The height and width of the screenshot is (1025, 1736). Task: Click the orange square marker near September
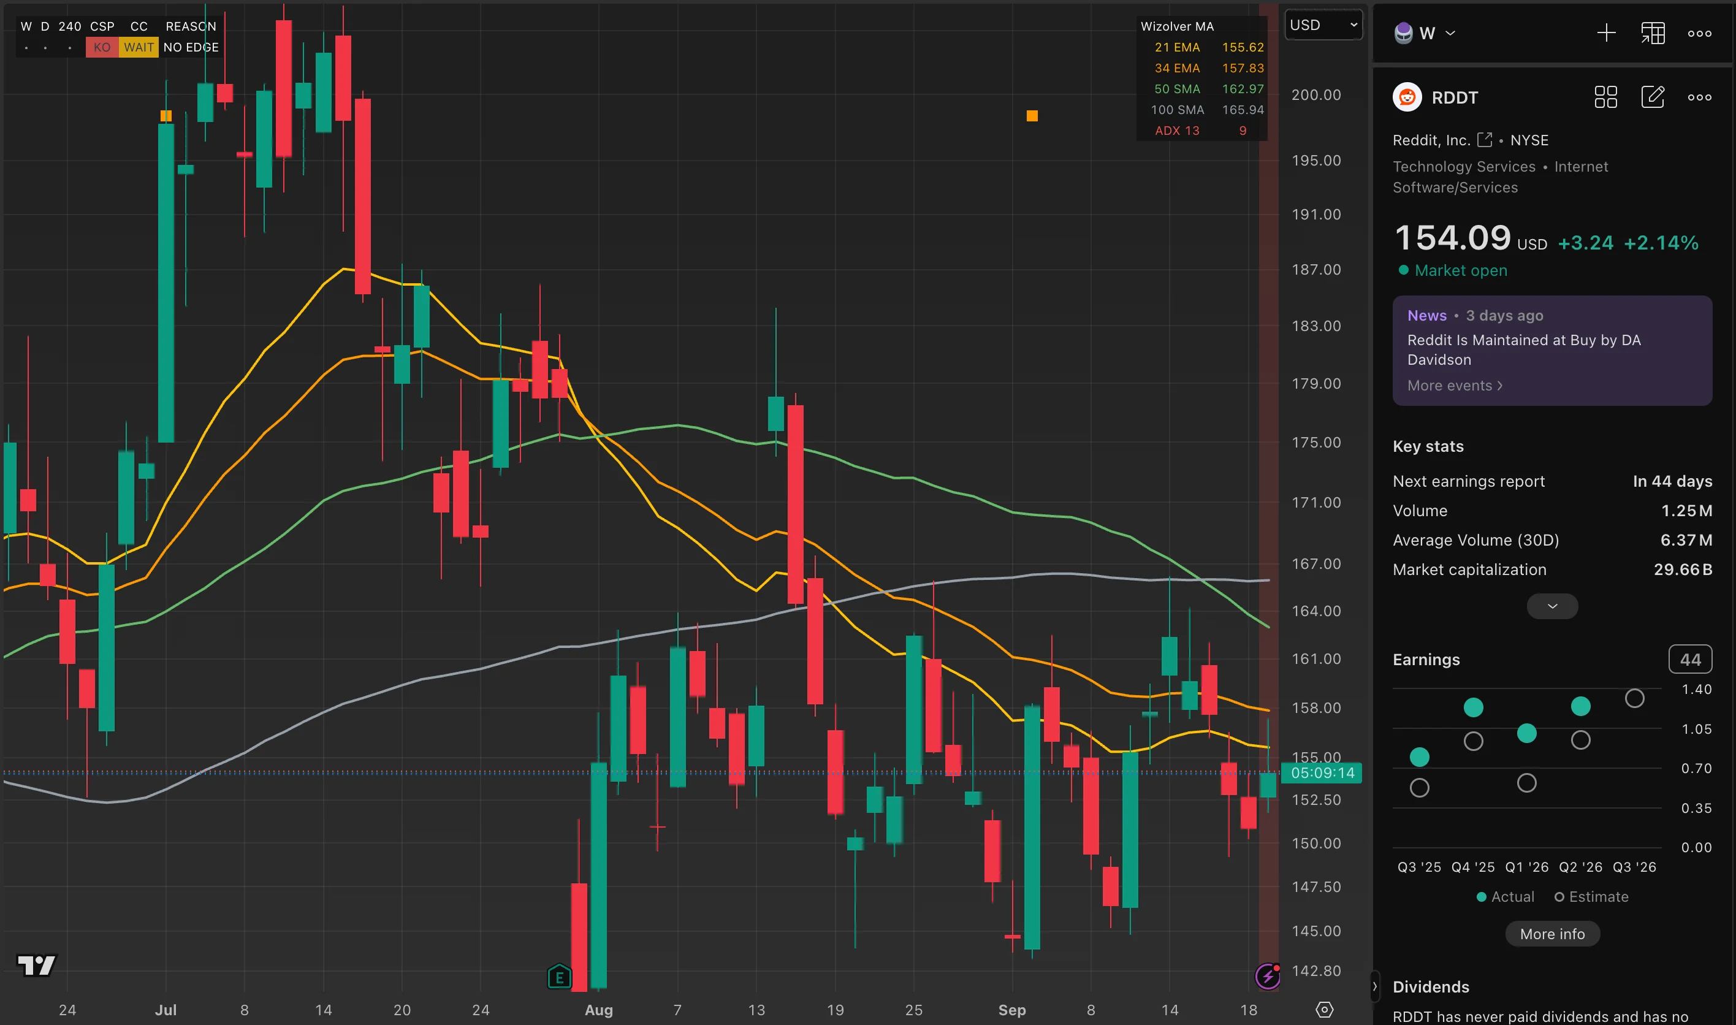click(x=1032, y=116)
